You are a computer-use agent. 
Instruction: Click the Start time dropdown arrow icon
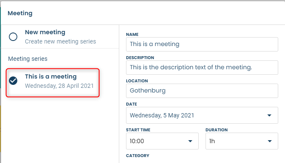coord(190,141)
